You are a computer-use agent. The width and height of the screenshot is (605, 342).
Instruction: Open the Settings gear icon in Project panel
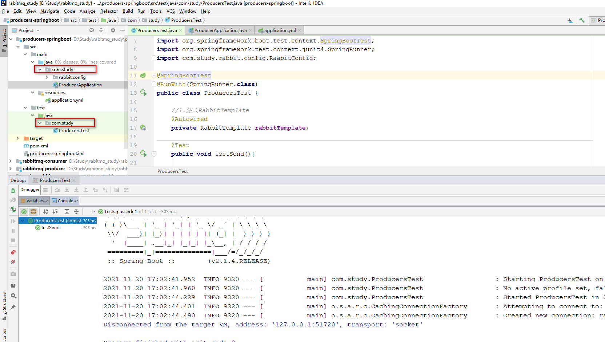tap(112, 30)
